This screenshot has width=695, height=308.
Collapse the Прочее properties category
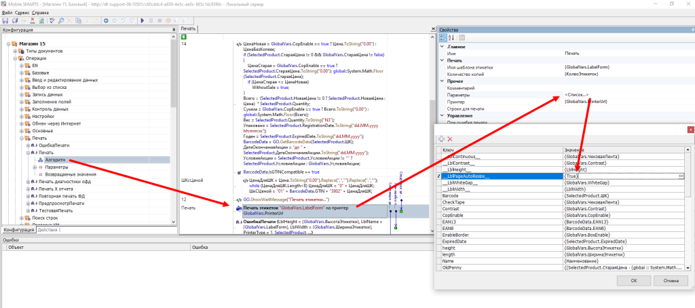[x=442, y=81]
